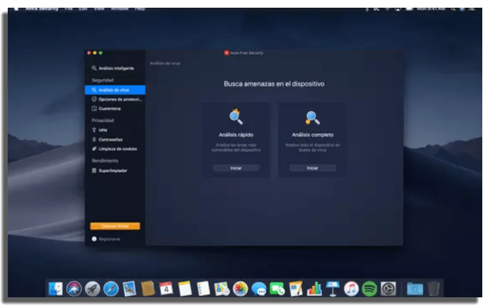The height and width of the screenshot is (305, 490).
Task: Open Messages in the dock
Action: [259, 289]
